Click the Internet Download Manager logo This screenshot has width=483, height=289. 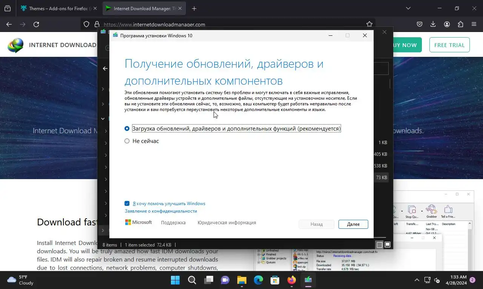(15, 45)
